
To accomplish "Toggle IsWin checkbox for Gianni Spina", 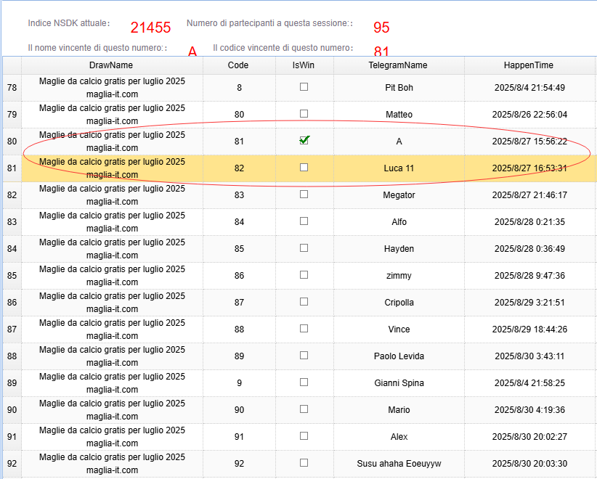I will click(304, 382).
